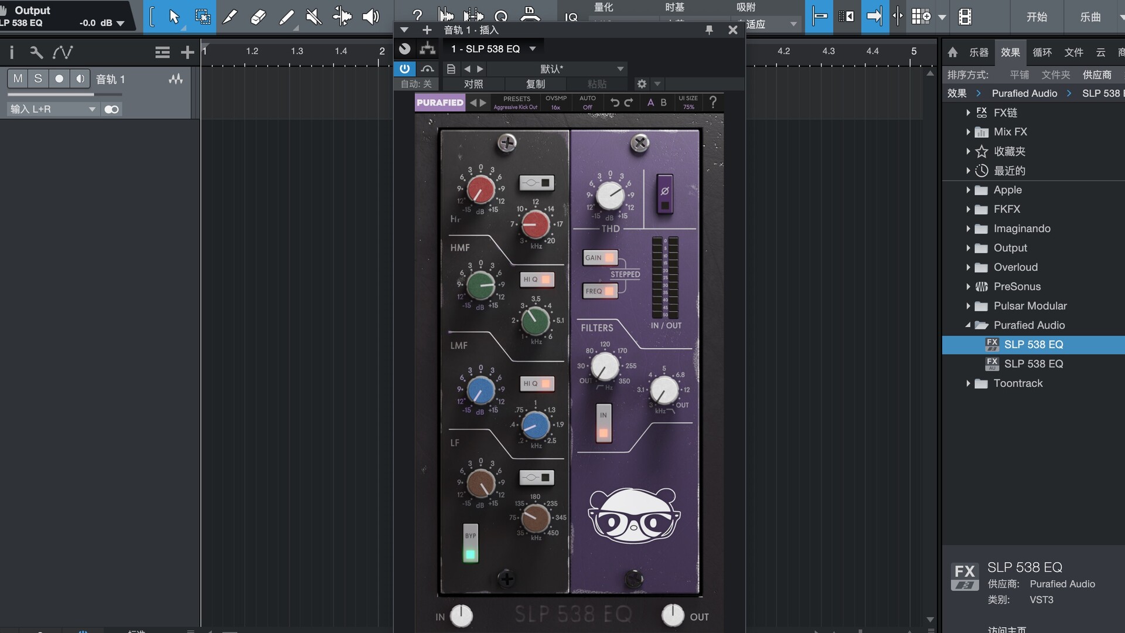
Task: Select the Listen tool
Action: point(370,17)
